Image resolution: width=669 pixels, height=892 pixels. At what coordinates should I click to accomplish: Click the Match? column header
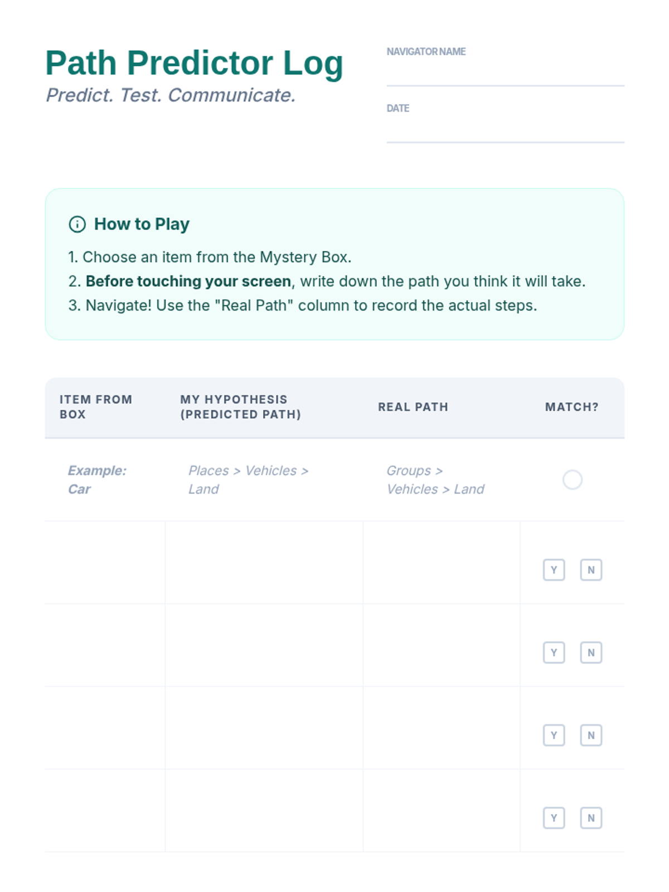click(571, 407)
